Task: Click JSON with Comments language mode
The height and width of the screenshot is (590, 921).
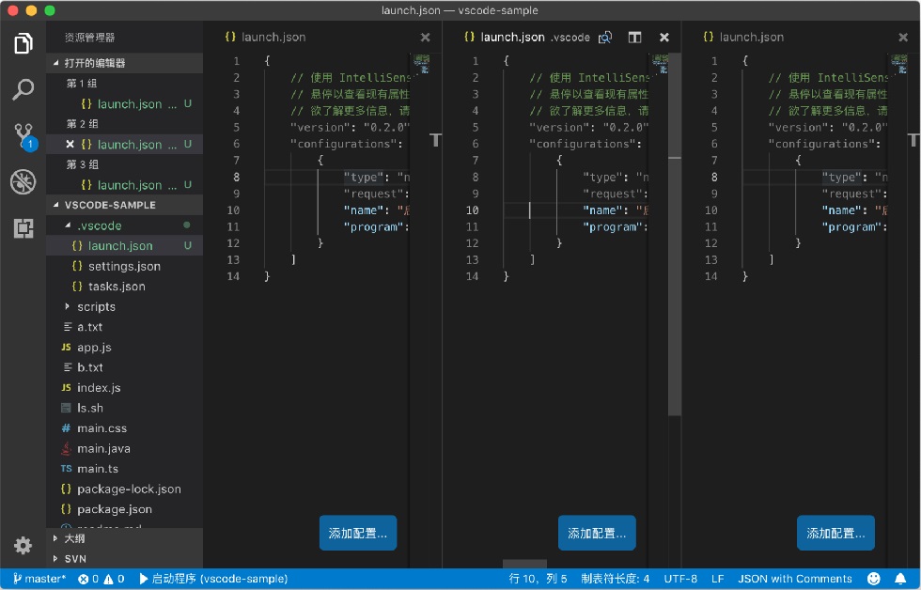Action: click(x=795, y=579)
